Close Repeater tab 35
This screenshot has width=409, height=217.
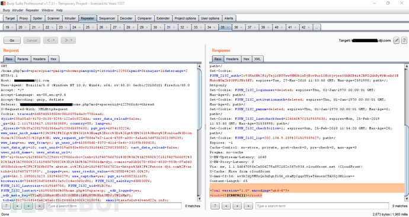228,27
